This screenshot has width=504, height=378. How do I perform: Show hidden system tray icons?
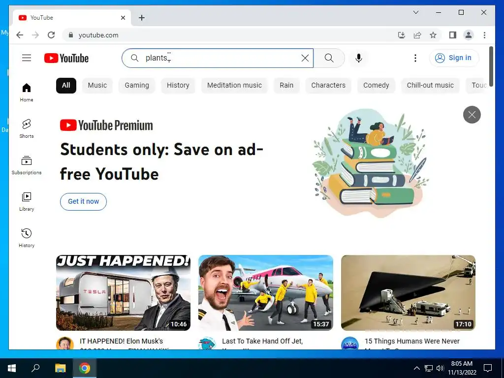(x=416, y=368)
